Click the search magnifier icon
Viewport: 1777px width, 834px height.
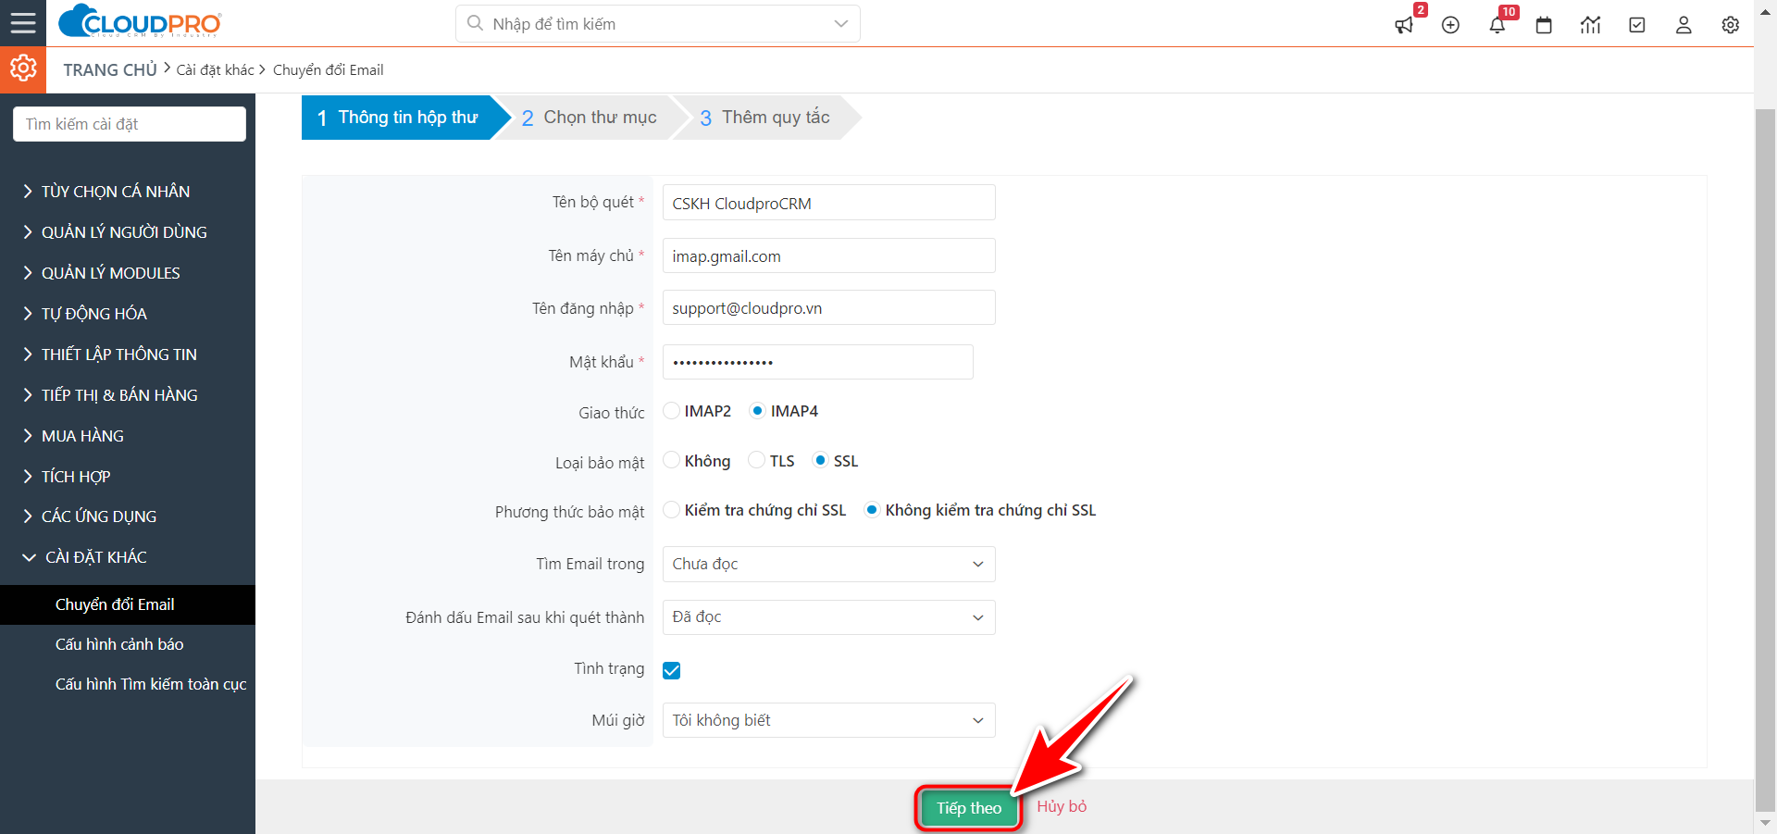coord(475,23)
